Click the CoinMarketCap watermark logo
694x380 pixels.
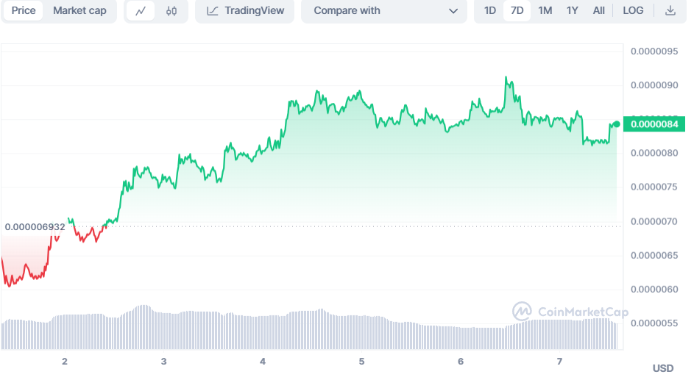(x=523, y=312)
